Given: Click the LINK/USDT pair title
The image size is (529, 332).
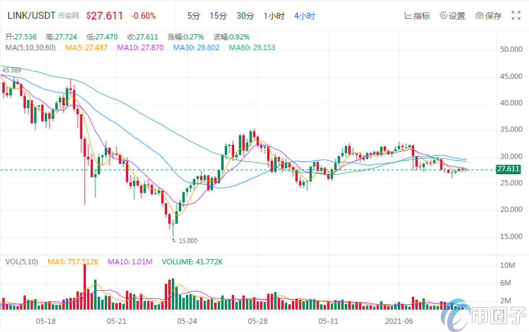Looking at the screenshot, I should pos(31,15).
